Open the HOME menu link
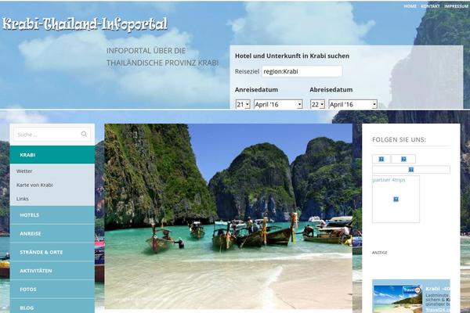The image size is (470, 313). point(410,6)
